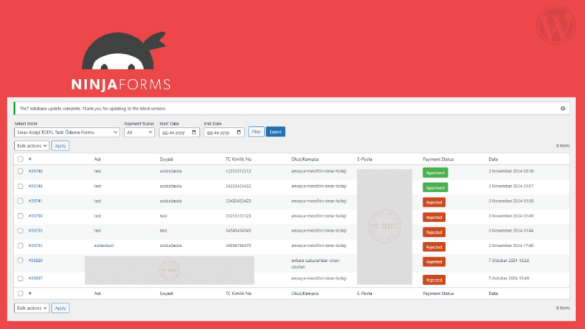Expand the bottom Bulk actions dropdown
Screen dimensions: 585x329
[x=32, y=308]
